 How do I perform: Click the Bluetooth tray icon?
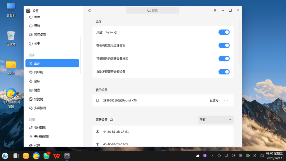tap(255, 156)
